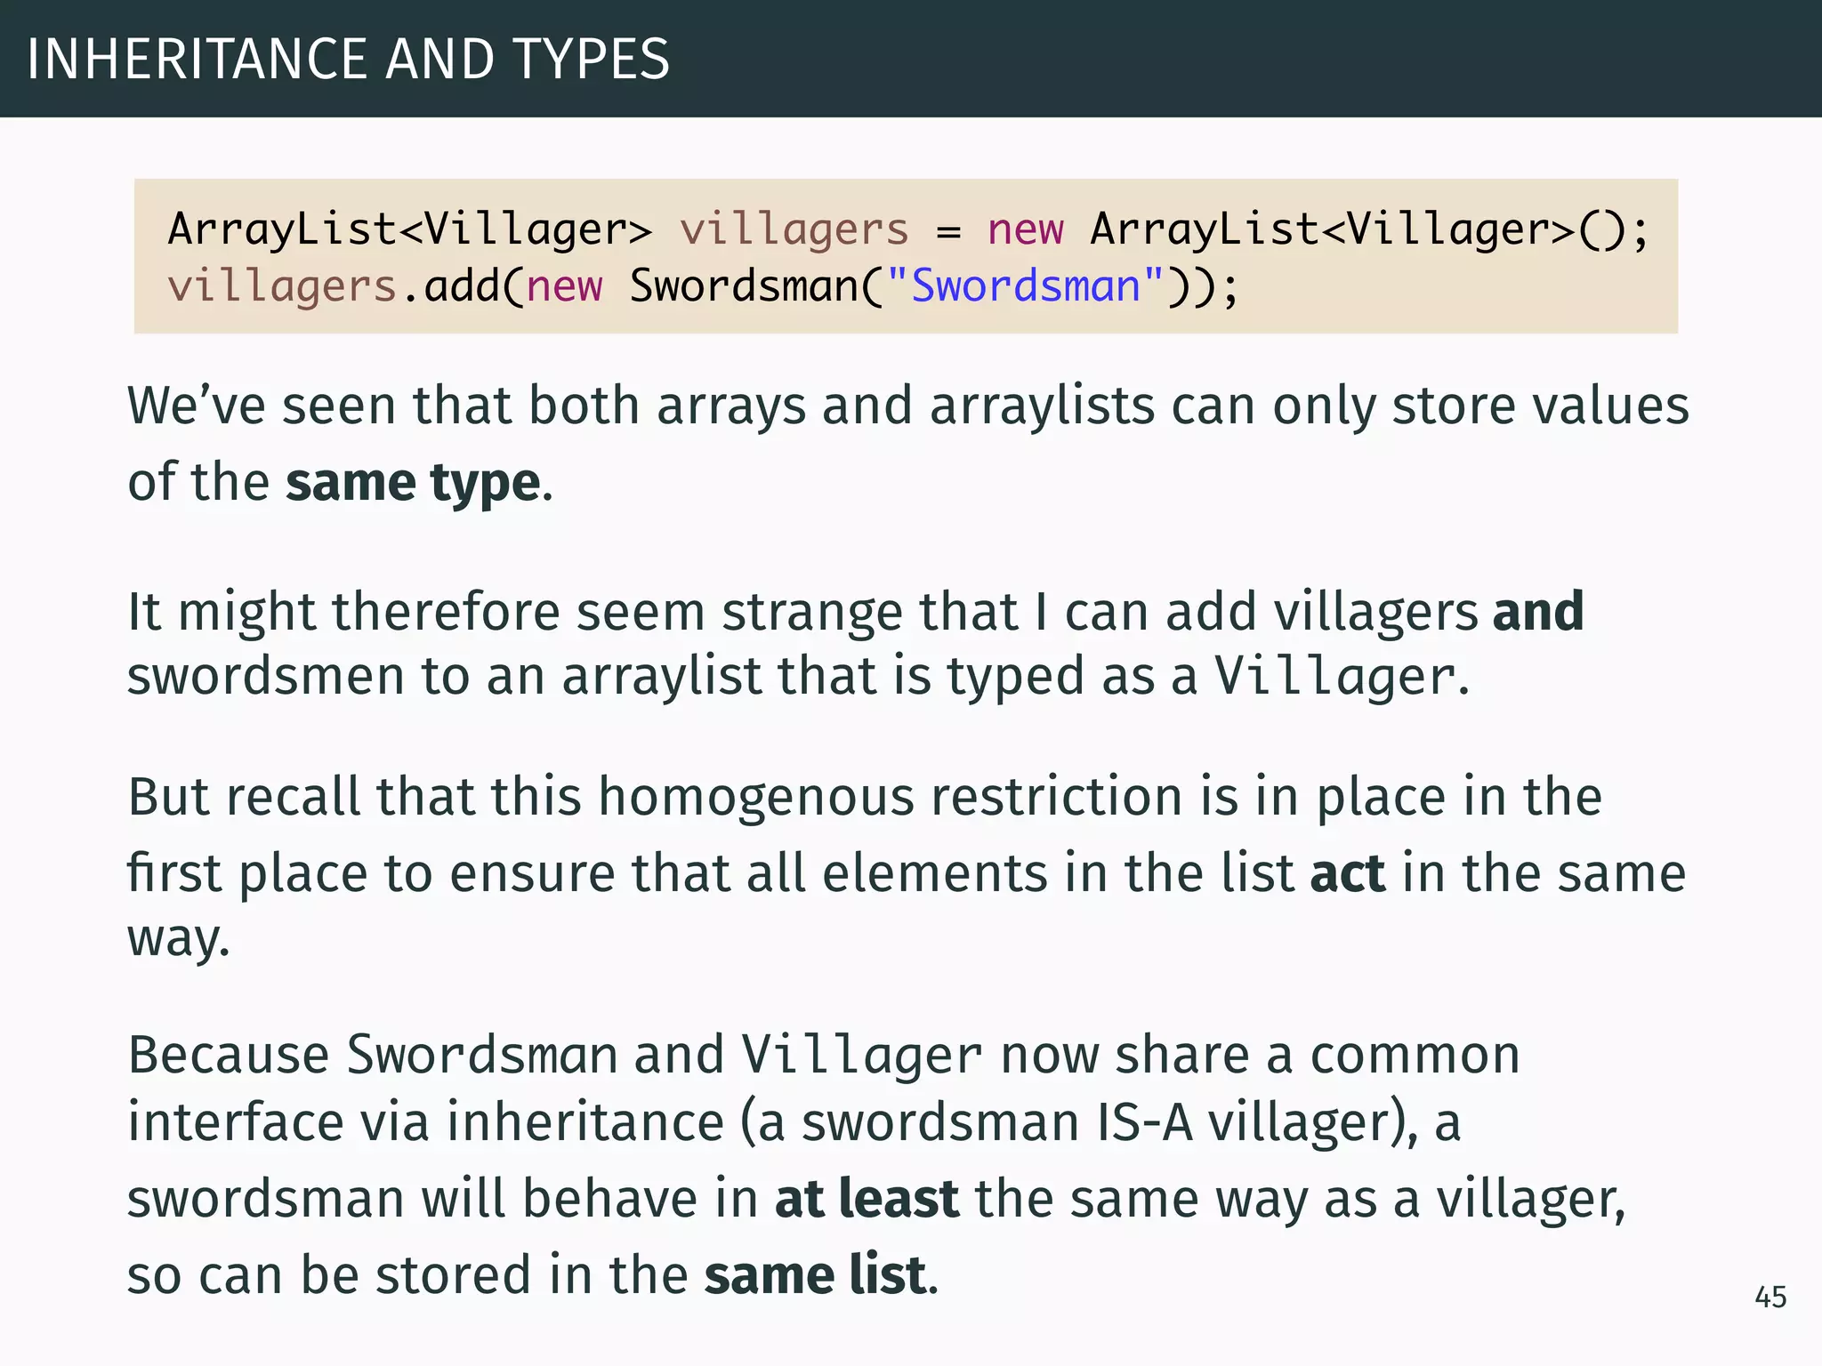
Task: Click the word "way." ending third paragraph
Action: (178, 939)
